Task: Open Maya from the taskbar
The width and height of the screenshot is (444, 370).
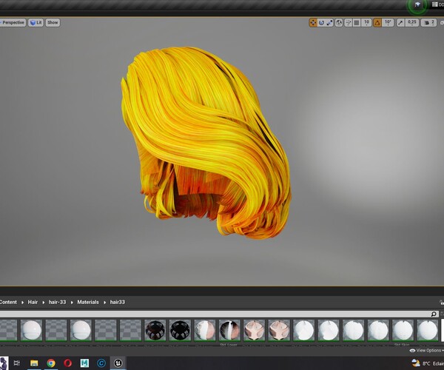Action: (84, 363)
